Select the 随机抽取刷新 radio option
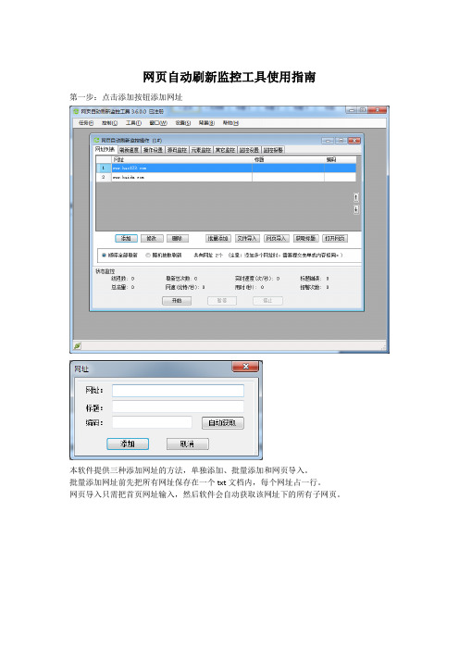Image resolution: width=459 pixels, height=650 pixels. click(x=164, y=256)
